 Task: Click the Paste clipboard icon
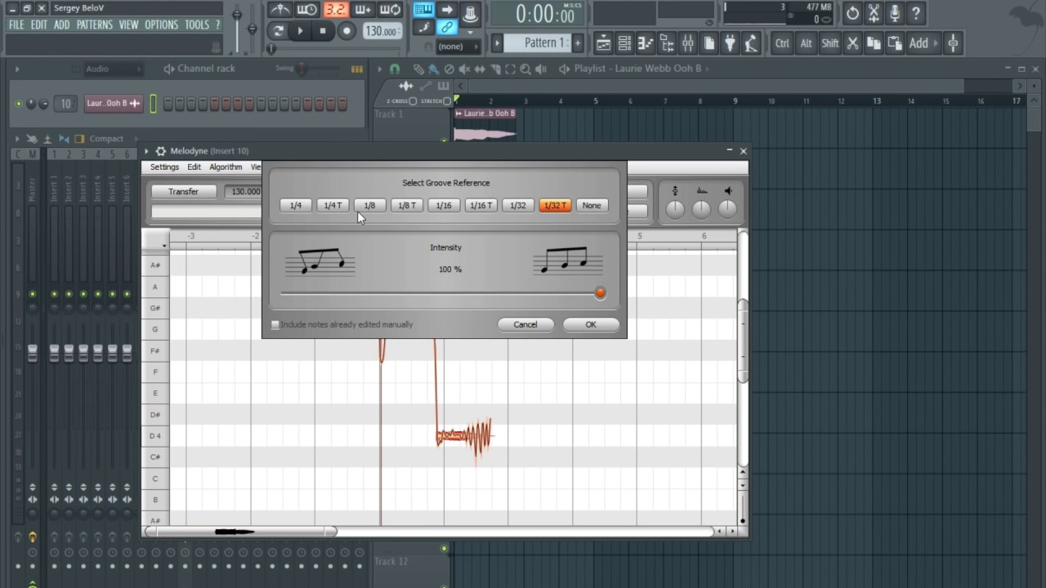pyautogui.click(x=896, y=43)
